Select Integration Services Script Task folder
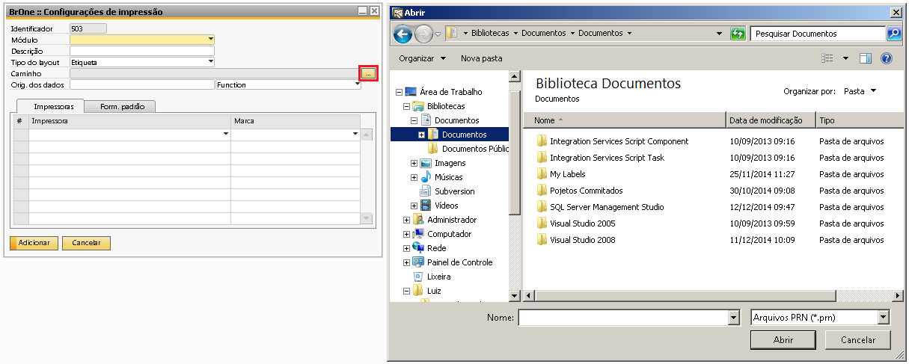 (607, 158)
